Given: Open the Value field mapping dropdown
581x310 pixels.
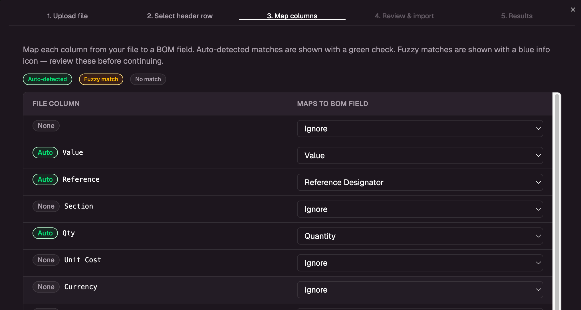Looking at the screenshot, I should click(x=420, y=155).
